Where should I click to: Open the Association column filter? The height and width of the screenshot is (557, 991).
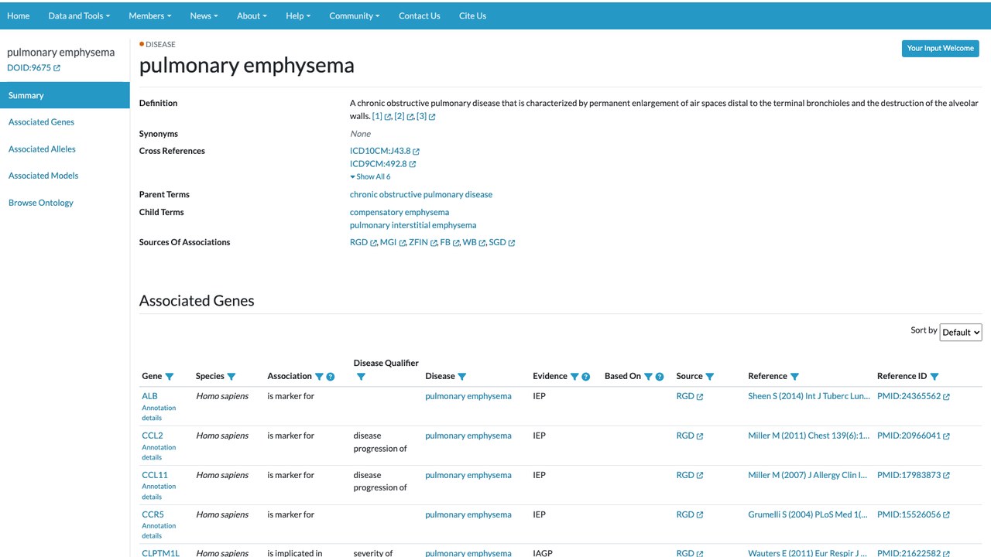[x=318, y=377]
